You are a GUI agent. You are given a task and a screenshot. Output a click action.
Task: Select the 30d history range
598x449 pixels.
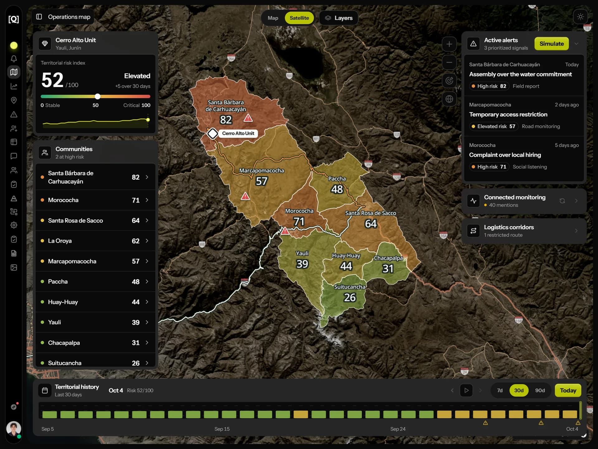click(519, 390)
